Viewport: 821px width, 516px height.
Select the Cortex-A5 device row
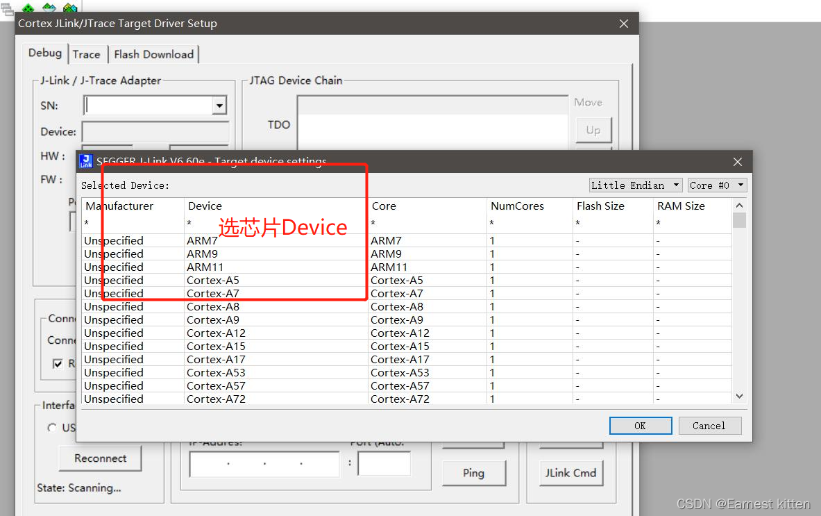[407, 281]
